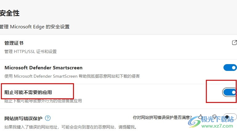Screen dimensions: 237x131
Task: Click 阻止下载可能导致意外行为的低信誉度应用 description
Action: point(43,101)
